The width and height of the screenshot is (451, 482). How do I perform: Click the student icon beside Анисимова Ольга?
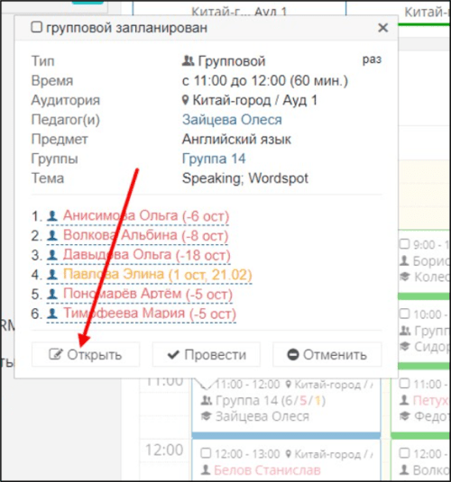(x=52, y=216)
